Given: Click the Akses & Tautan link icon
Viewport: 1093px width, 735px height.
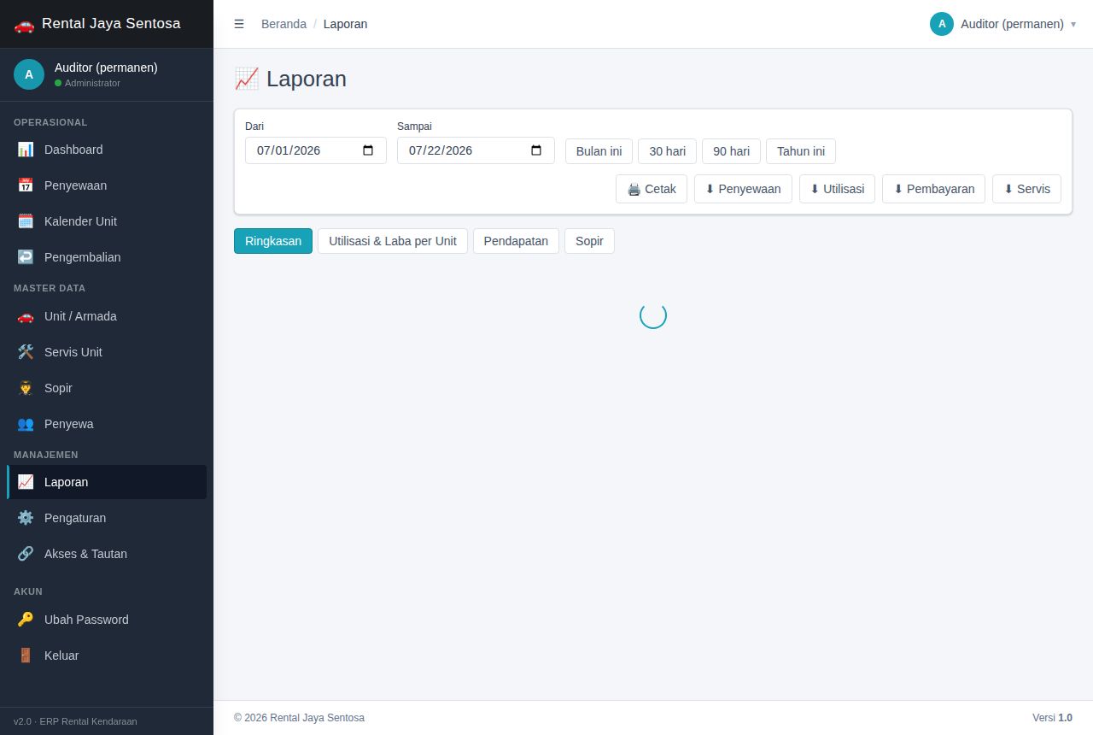Looking at the screenshot, I should point(26,554).
